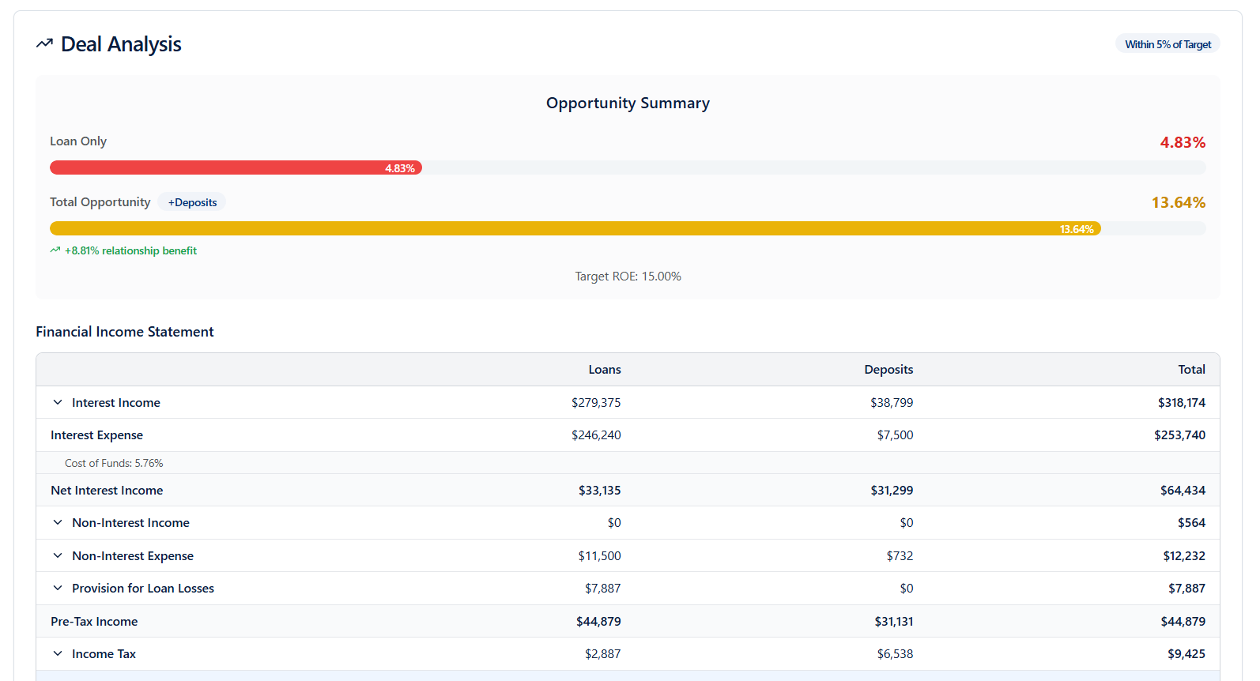The width and height of the screenshot is (1260, 681).
Task: Click the Non-Interest Expense label
Action: [133, 556]
